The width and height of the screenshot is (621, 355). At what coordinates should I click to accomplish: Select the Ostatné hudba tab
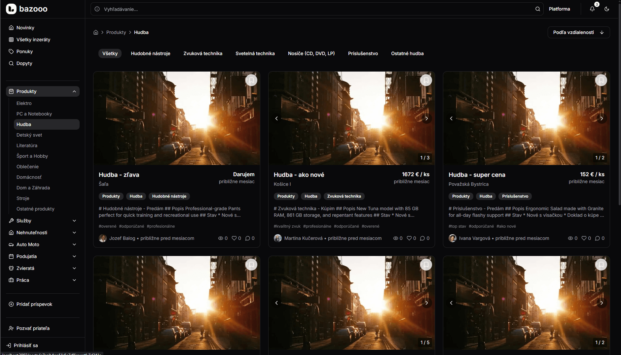tap(407, 53)
